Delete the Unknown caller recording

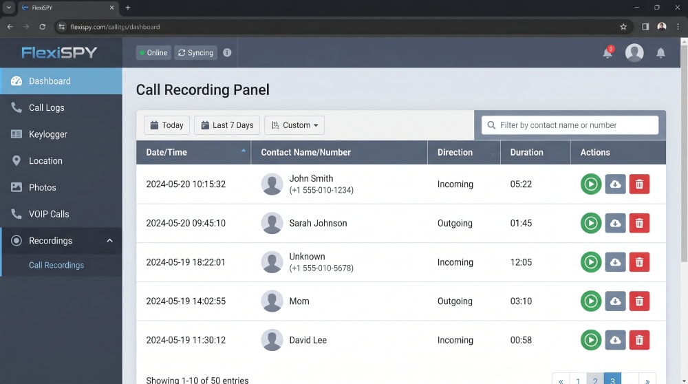point(639,262)
